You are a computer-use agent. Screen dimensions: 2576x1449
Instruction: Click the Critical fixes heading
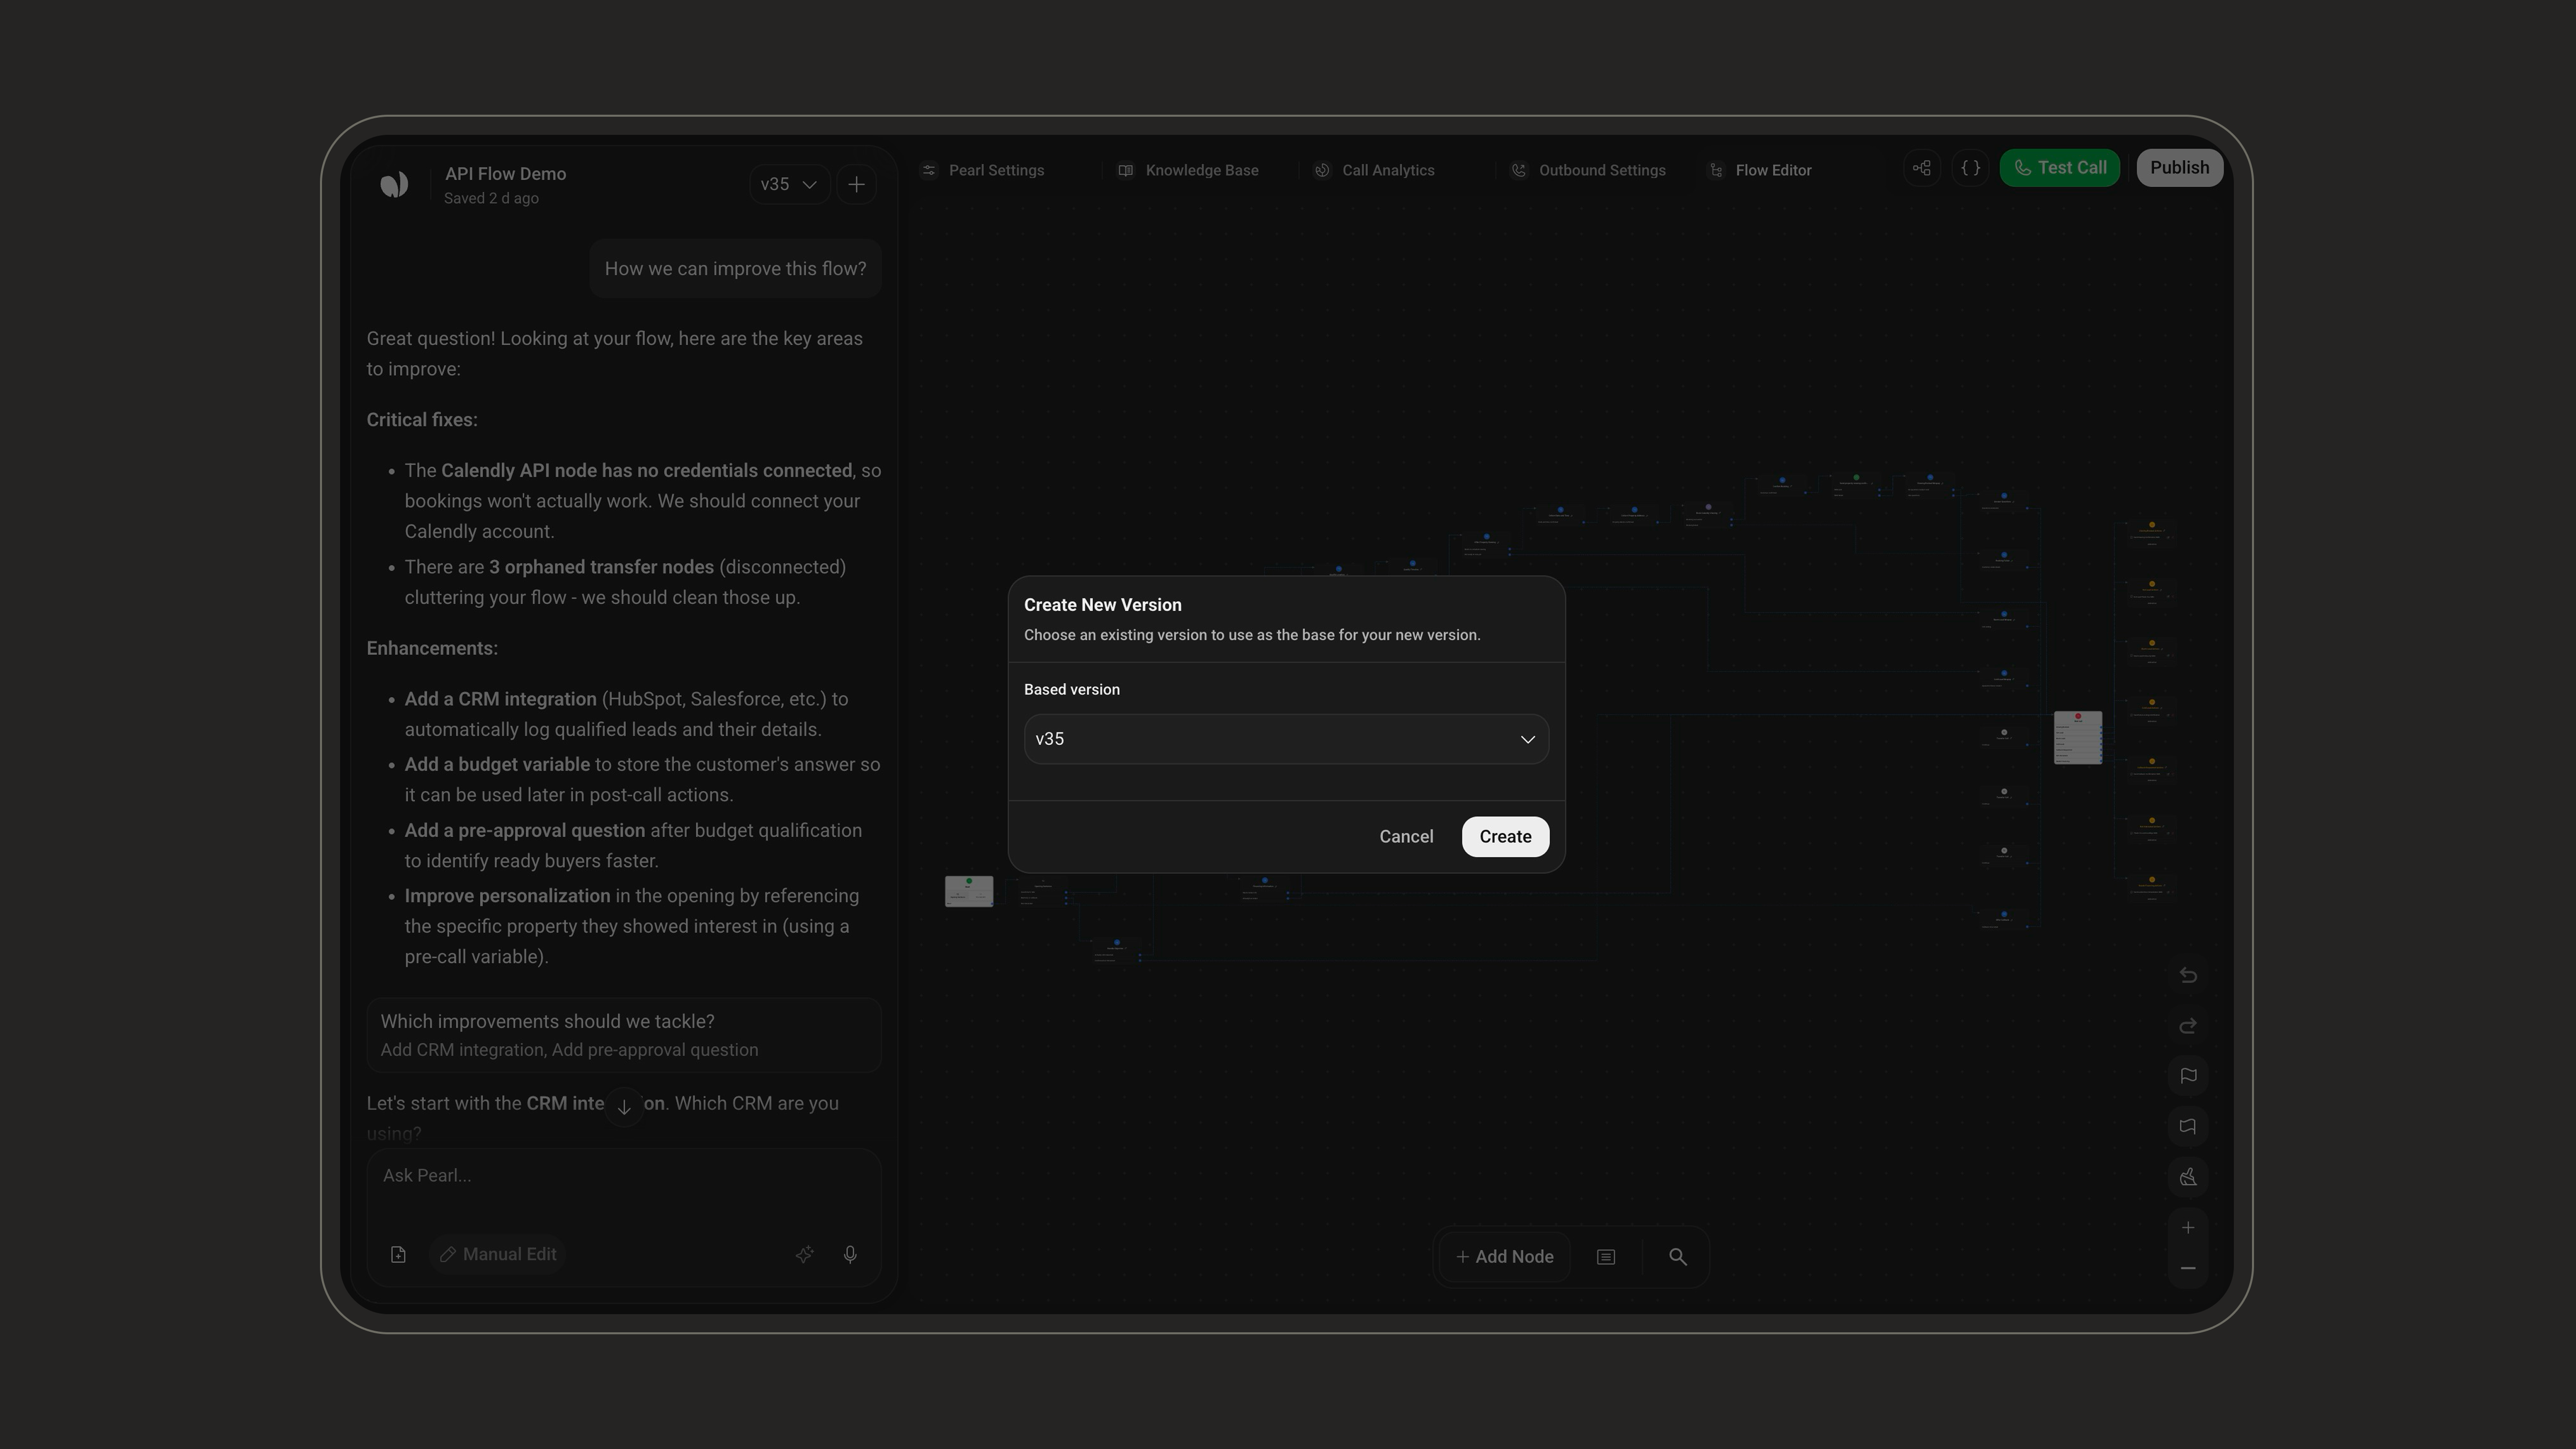422,420
